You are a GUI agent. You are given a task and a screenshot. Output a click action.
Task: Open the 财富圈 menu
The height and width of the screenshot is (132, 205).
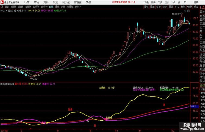(78, 2)
